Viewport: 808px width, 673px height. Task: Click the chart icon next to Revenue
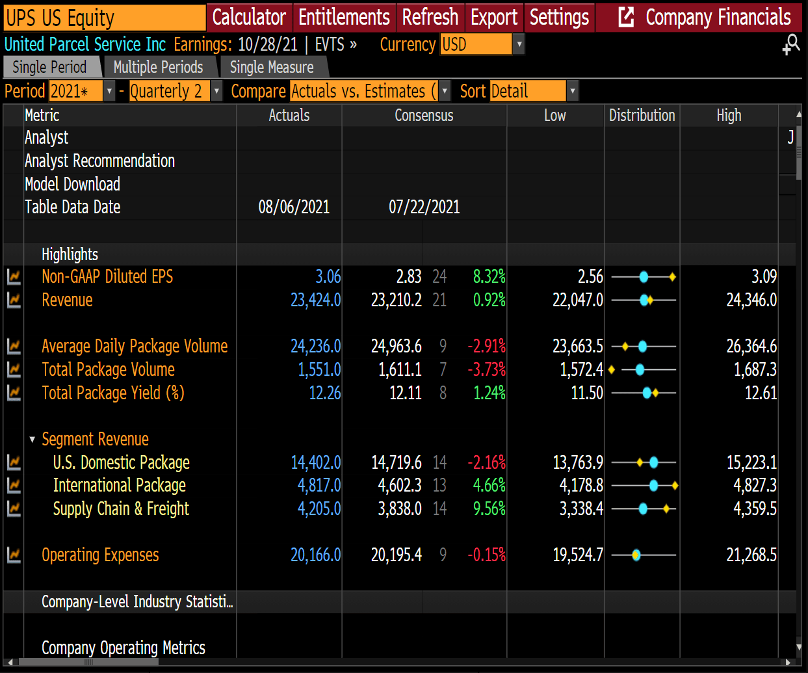click(x=13, y=300)
